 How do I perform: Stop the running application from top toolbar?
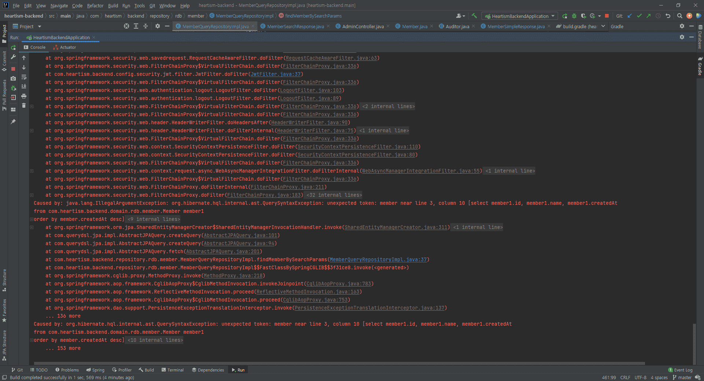coord(607,16)
